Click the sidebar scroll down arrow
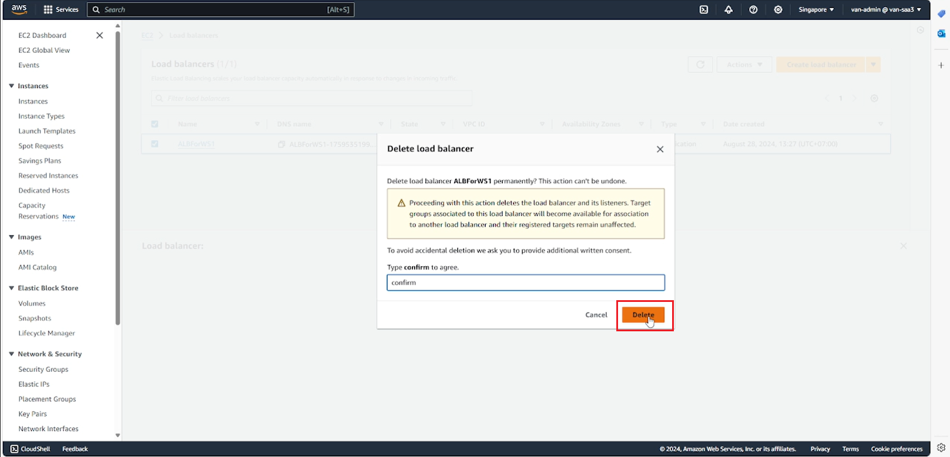The height and width of the screenshot is (457, 950). pos(118,435)
